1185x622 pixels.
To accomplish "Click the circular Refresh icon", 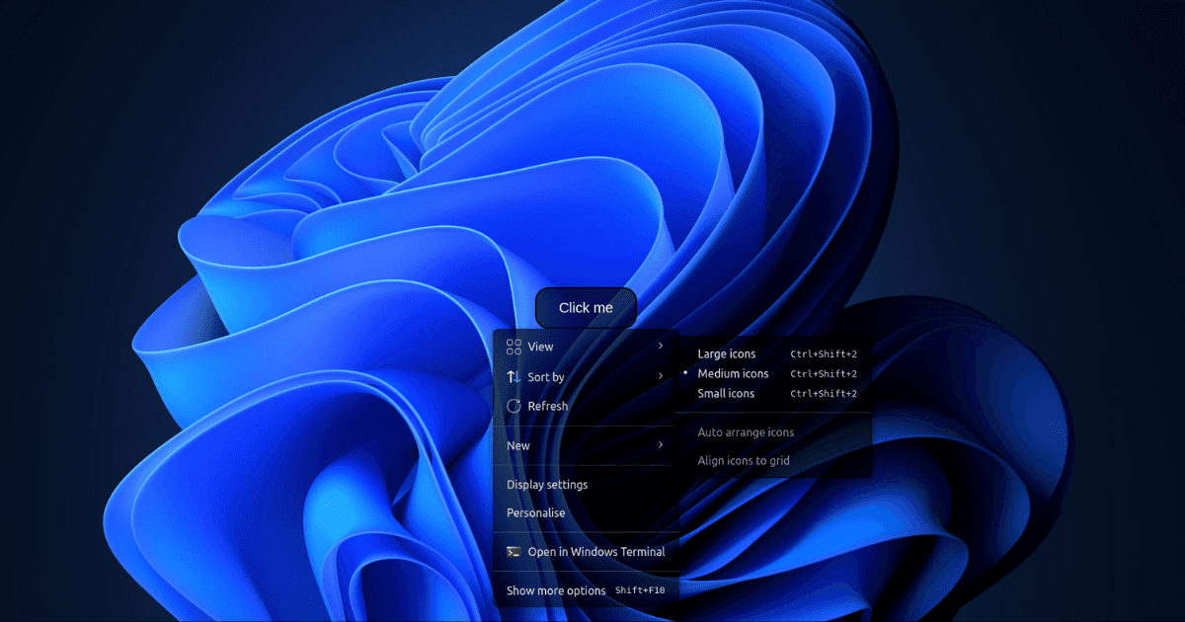I will 514,406.
